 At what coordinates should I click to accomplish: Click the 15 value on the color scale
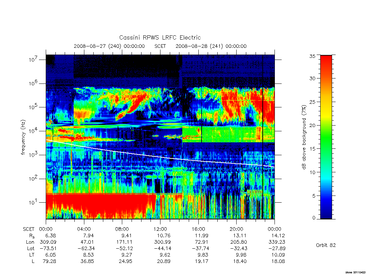[312, 149]
